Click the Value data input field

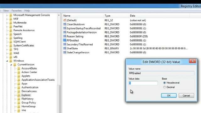(143, 83)
